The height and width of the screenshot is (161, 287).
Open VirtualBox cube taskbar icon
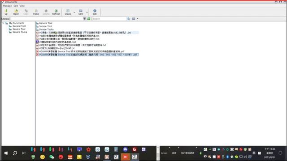[88, 157]
